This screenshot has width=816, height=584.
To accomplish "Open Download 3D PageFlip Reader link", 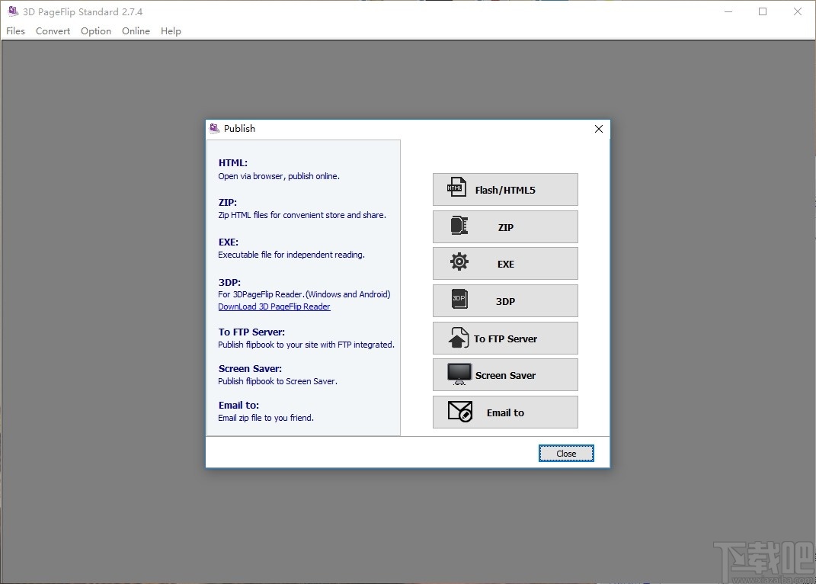I will tap(274, 306).
